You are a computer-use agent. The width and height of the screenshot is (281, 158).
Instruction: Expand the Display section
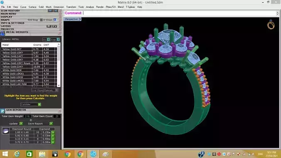7,17
